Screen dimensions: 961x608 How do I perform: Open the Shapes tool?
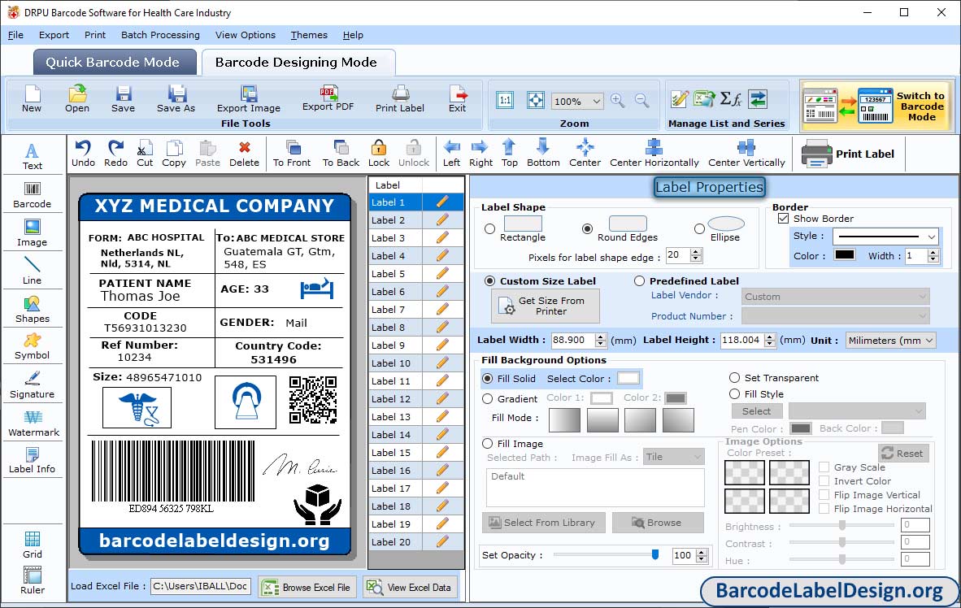click(32, 310)
